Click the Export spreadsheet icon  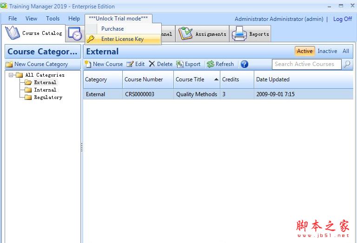pyautogui.click(x=179, y=64)
